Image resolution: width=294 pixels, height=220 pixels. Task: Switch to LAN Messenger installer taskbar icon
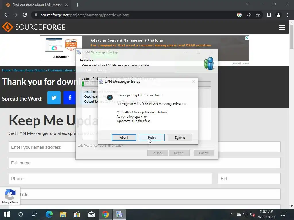(x=119, y=214)
